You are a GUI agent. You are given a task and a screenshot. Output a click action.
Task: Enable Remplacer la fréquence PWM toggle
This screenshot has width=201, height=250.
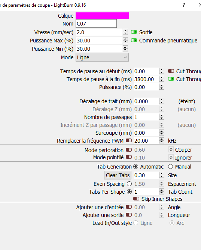pos(129,140)
